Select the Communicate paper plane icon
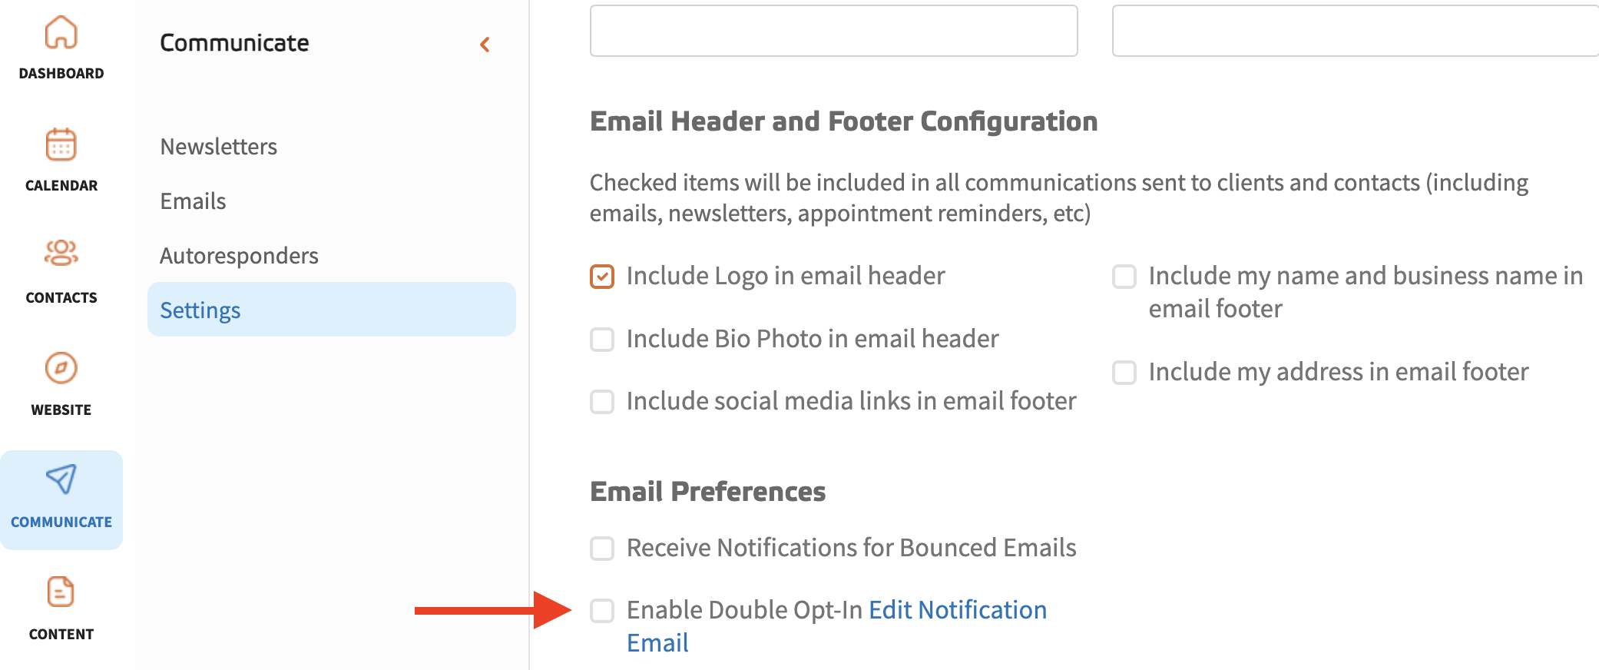This screenshot has width=1599, height=670. [x=61, y=479]
